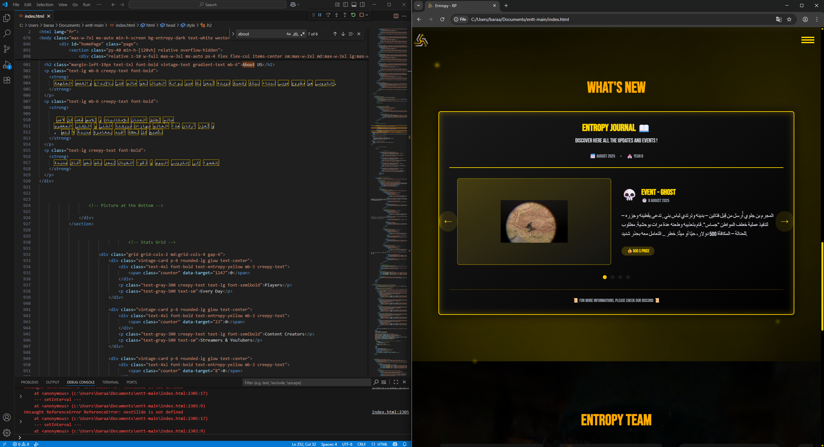The image size is (824, 447).
Task: Select the second carousel dot indicator
Action: (612, 277)
